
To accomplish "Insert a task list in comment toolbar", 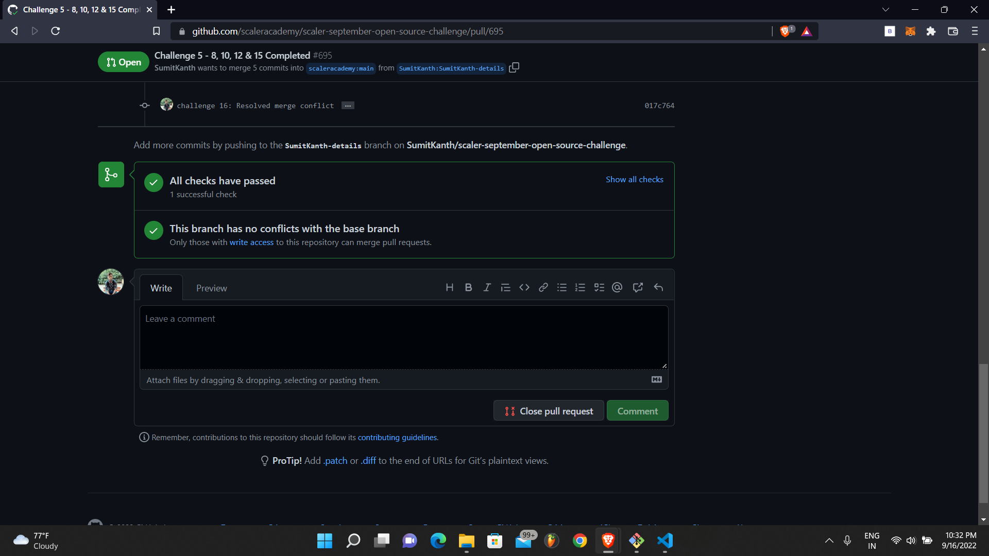I will click(599, 287).
